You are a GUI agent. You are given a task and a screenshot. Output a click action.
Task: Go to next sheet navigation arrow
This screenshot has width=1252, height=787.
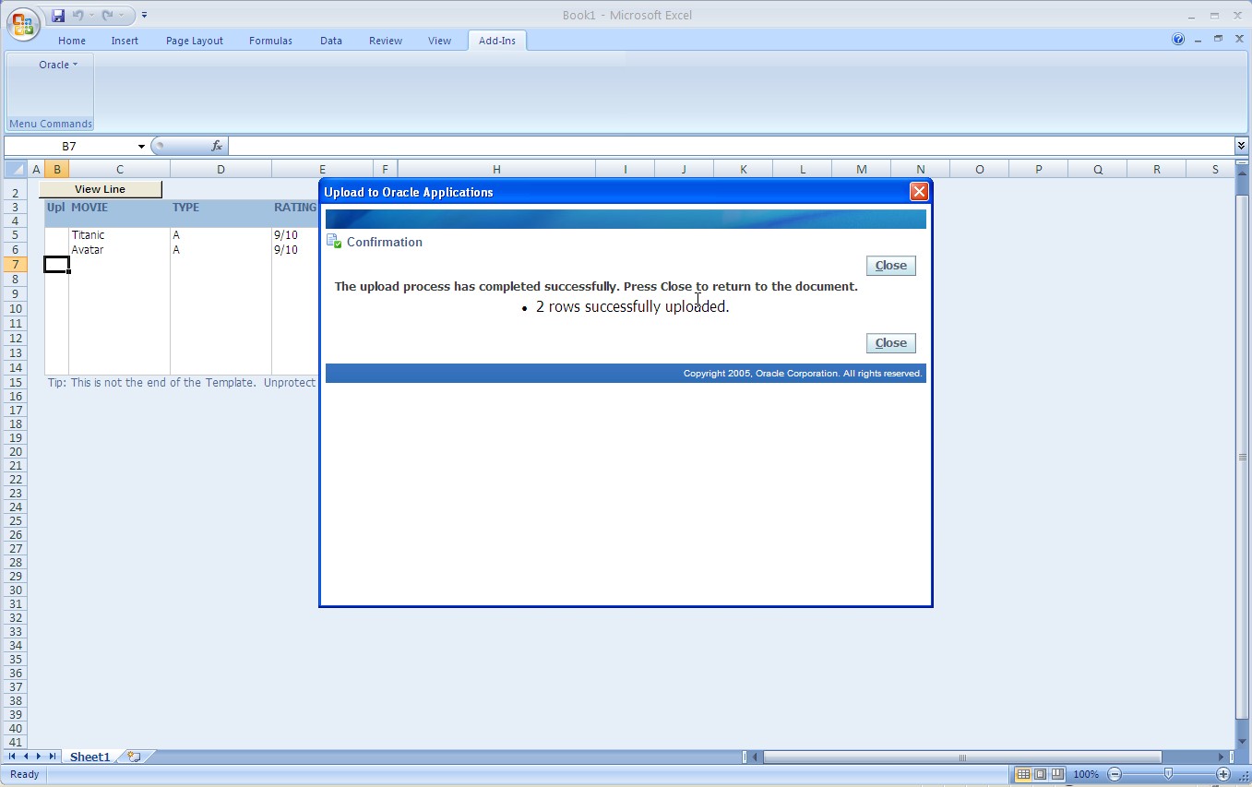pyautogui.click(x=39, y=757)
